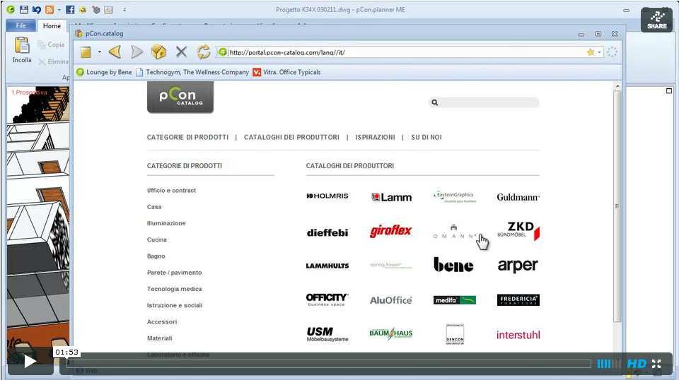Open the bene manufacturer catalog
Screen dimensions: 679x380
(x=453, y=265)
